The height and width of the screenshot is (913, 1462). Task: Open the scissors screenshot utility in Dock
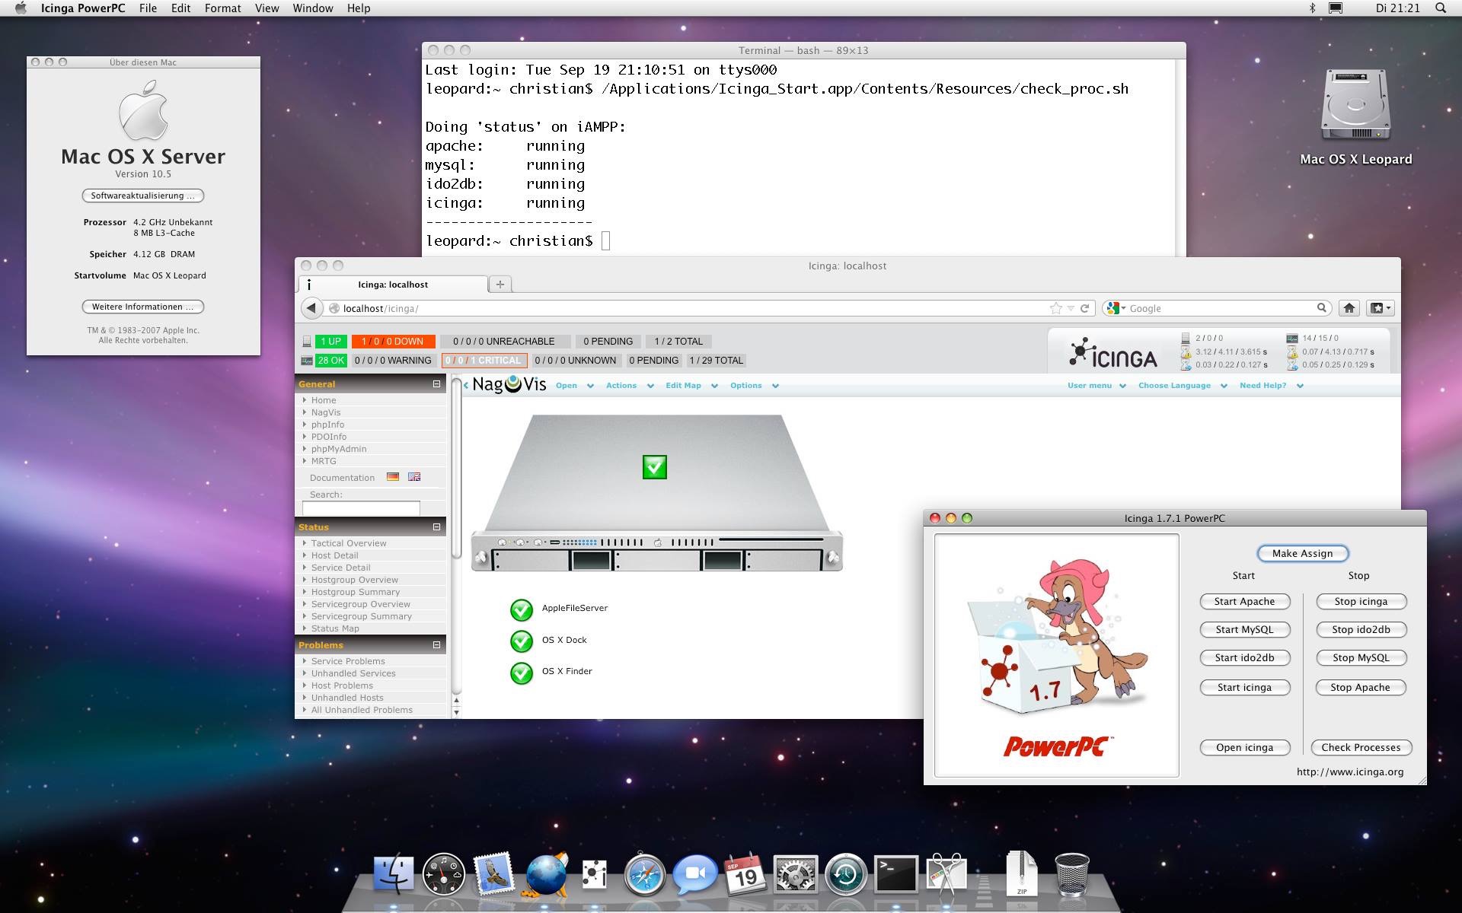[x=946, y=873]
